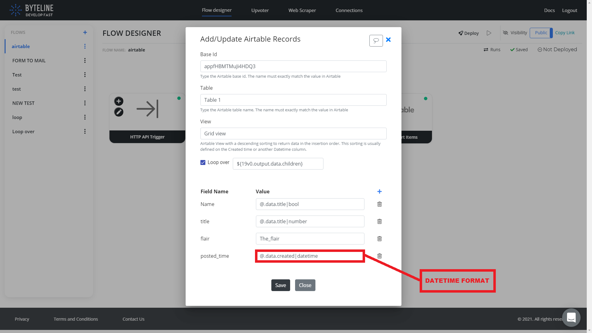Open the Connections tab
This screenshot has height=333, width=592.
[349, 10]
